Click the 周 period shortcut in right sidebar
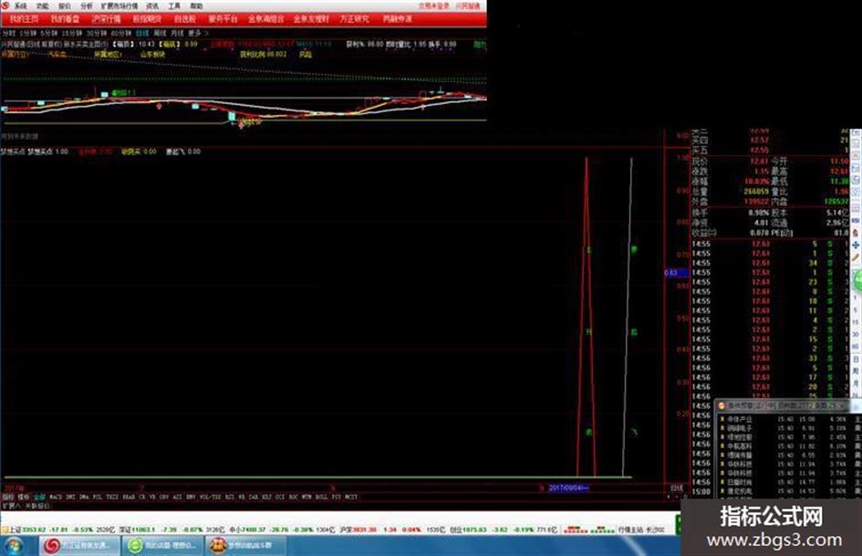Screen dimensions: 862x556 (856, 372)
